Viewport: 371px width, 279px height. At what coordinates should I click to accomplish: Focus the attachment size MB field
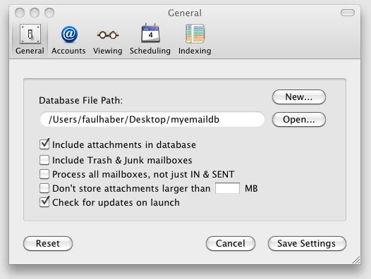pyautogui.click(x=227, y=188)
